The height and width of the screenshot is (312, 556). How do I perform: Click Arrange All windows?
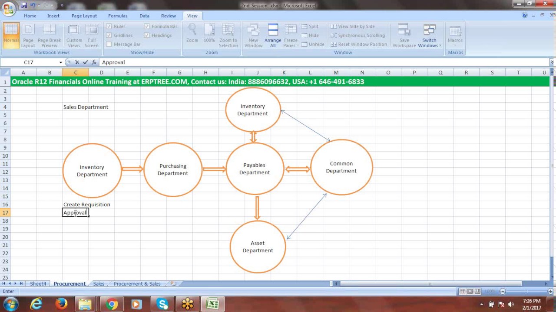(x=273, y=36)
